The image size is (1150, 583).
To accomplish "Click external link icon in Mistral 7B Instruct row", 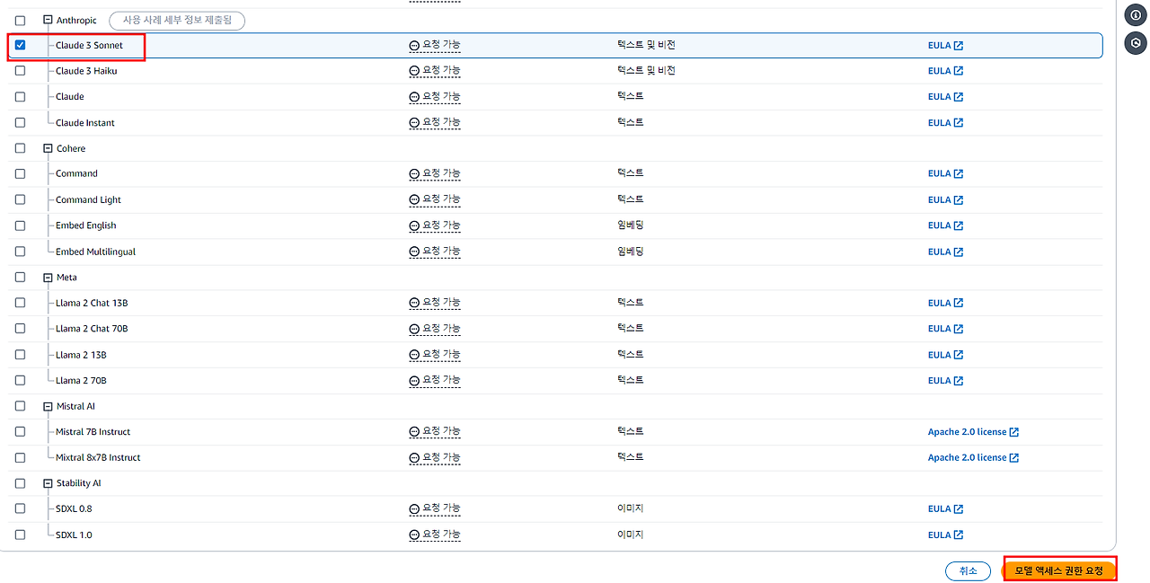I will (x=1014, y=432).
